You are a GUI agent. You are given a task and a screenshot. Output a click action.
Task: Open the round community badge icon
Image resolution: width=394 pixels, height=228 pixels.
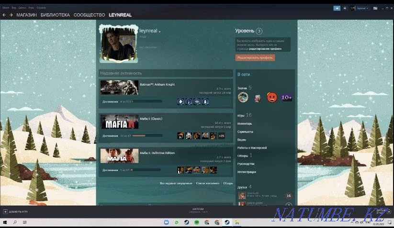243,98
